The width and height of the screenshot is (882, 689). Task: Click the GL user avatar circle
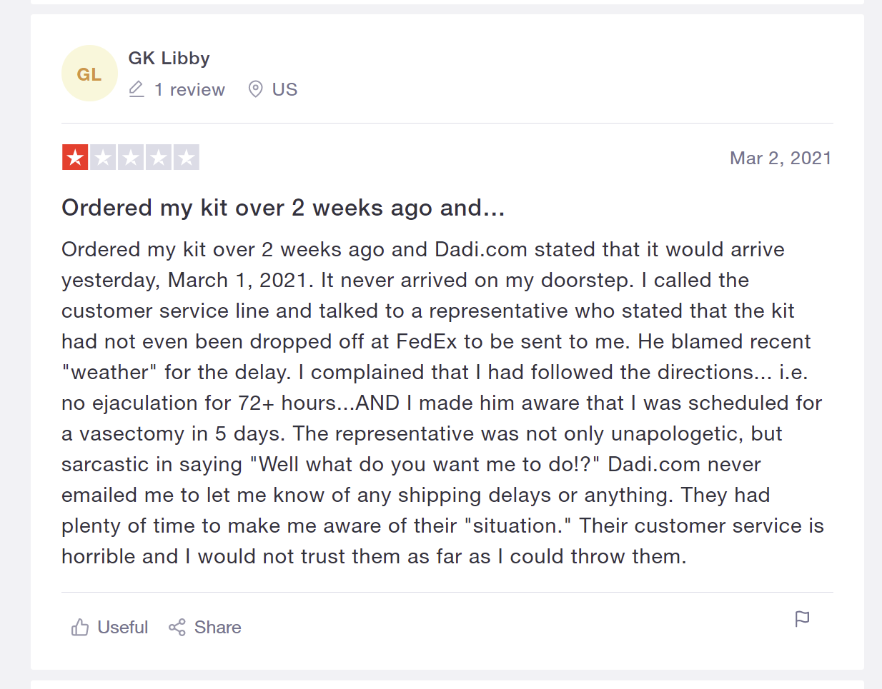89,74
